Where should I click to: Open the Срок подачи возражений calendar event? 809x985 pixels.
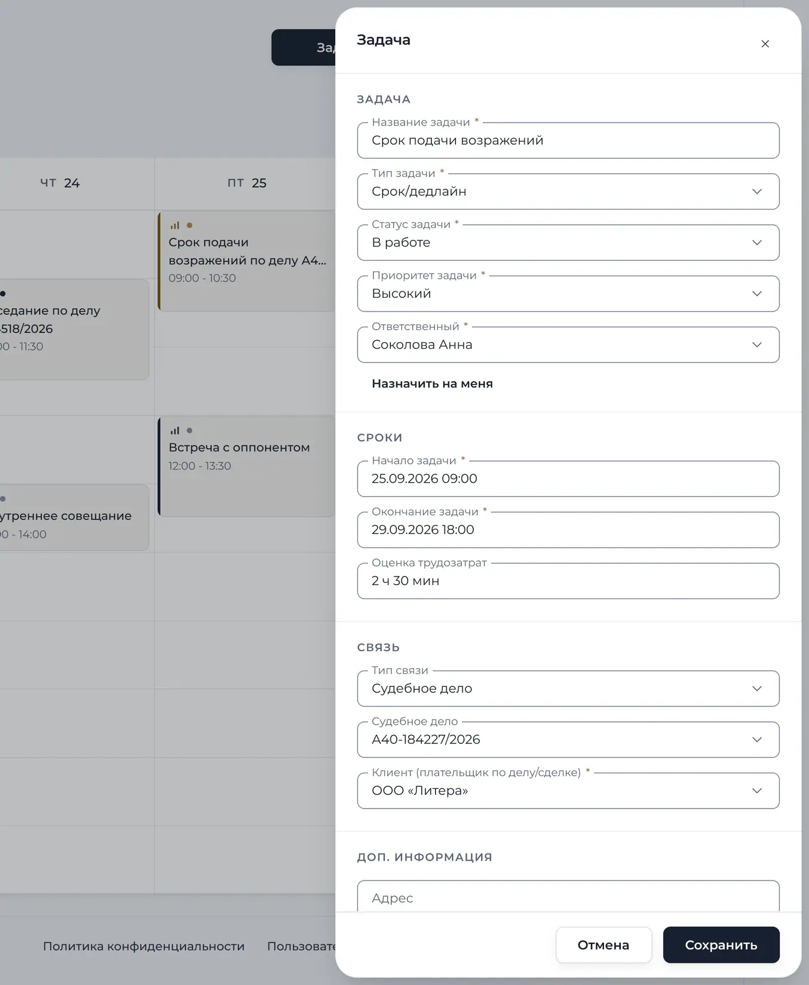(x=246, y=261)
